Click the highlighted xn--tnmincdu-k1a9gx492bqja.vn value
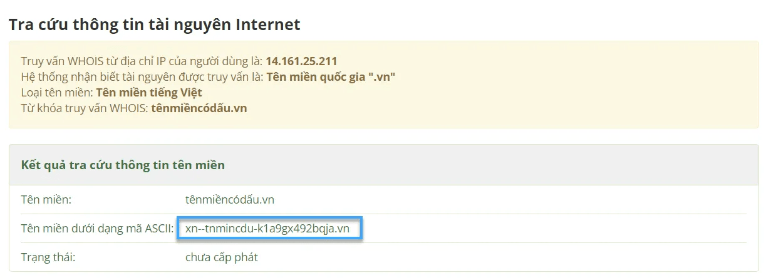 tap(267, 229)
